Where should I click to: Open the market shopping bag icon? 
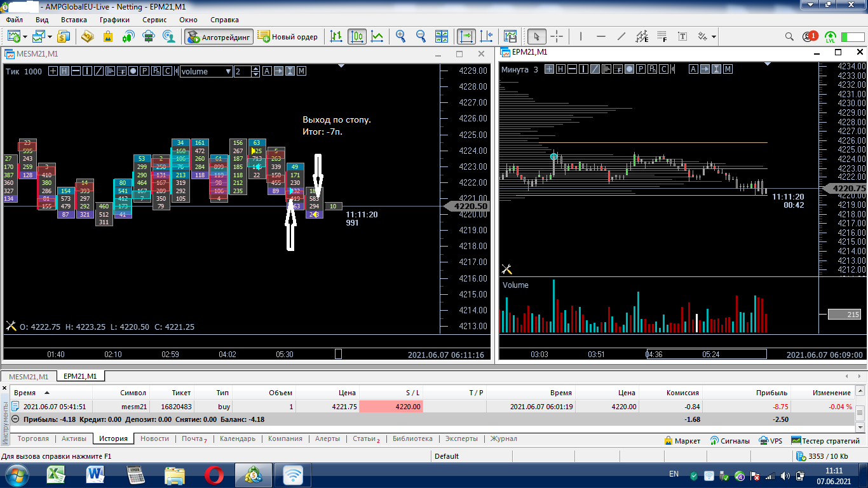108,36
